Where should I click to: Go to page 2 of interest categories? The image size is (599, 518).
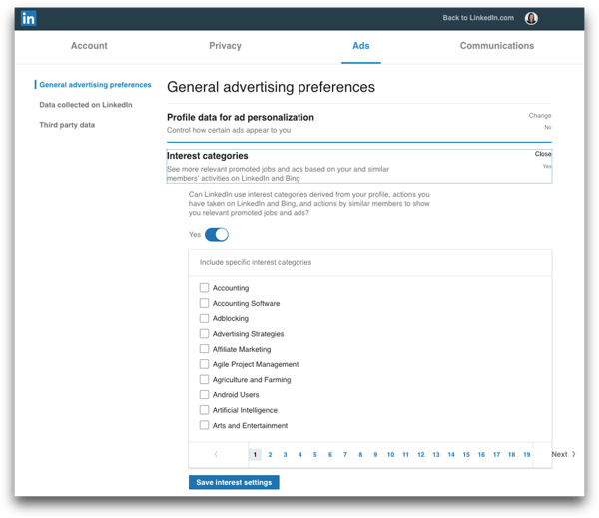(270, 454)
